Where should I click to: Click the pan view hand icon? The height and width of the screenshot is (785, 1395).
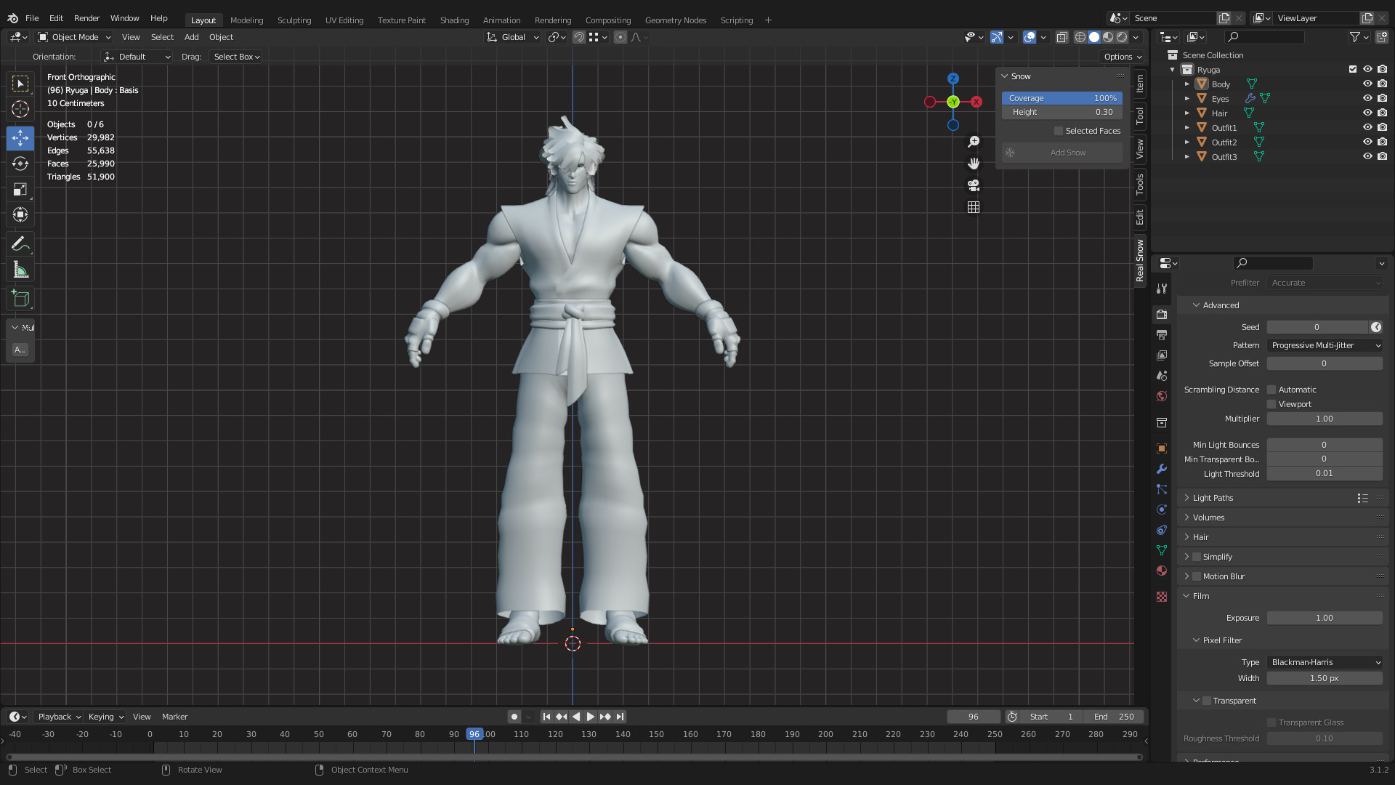974,164
